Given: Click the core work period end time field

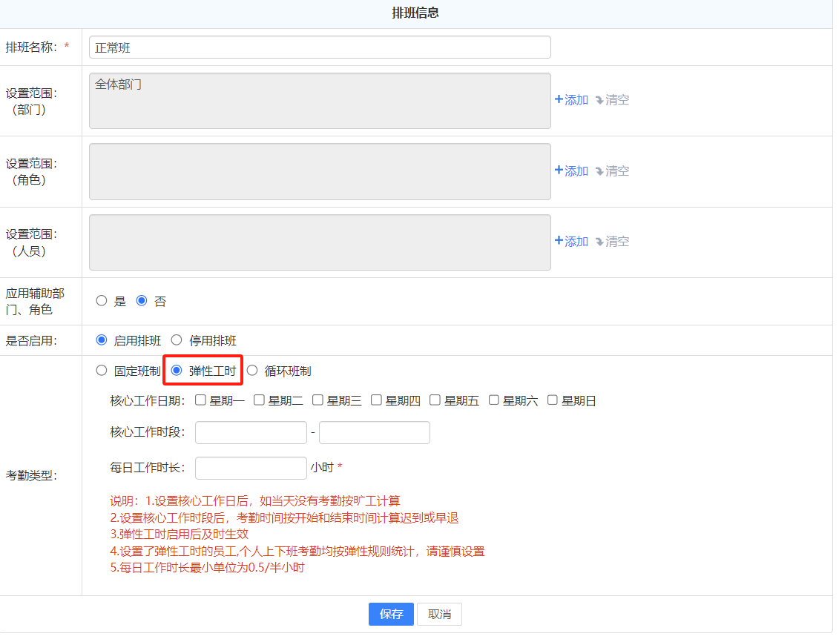Looking at the screenshot, I should (374, 432).
